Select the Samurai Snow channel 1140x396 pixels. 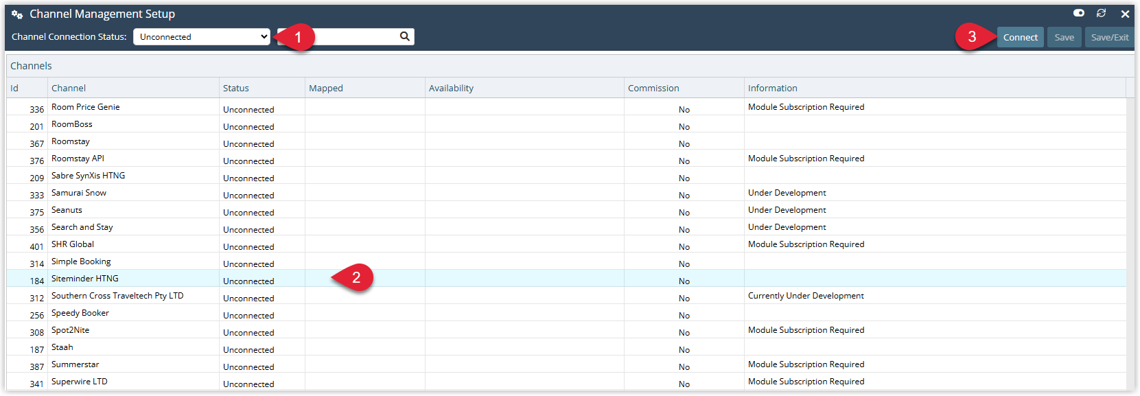(566, 192)
